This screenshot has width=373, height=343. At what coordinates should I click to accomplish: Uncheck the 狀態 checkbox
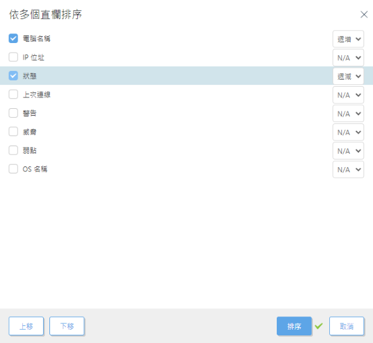(x=13, y=76)
